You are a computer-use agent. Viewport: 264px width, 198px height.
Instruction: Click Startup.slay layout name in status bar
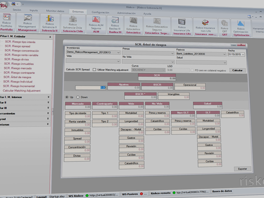tap(57, 196)
